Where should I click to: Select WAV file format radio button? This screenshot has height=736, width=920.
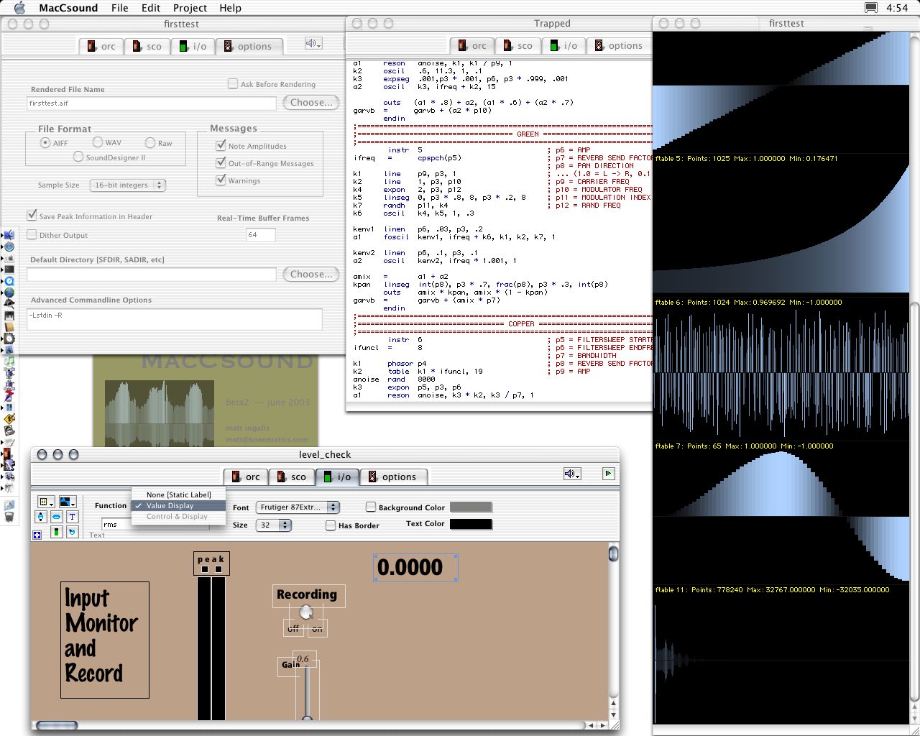pyautogui.click(x=98, y=142)
